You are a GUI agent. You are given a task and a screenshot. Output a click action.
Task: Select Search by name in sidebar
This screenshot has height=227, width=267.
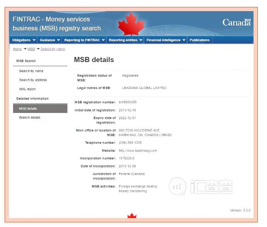[x=31, y=71]
